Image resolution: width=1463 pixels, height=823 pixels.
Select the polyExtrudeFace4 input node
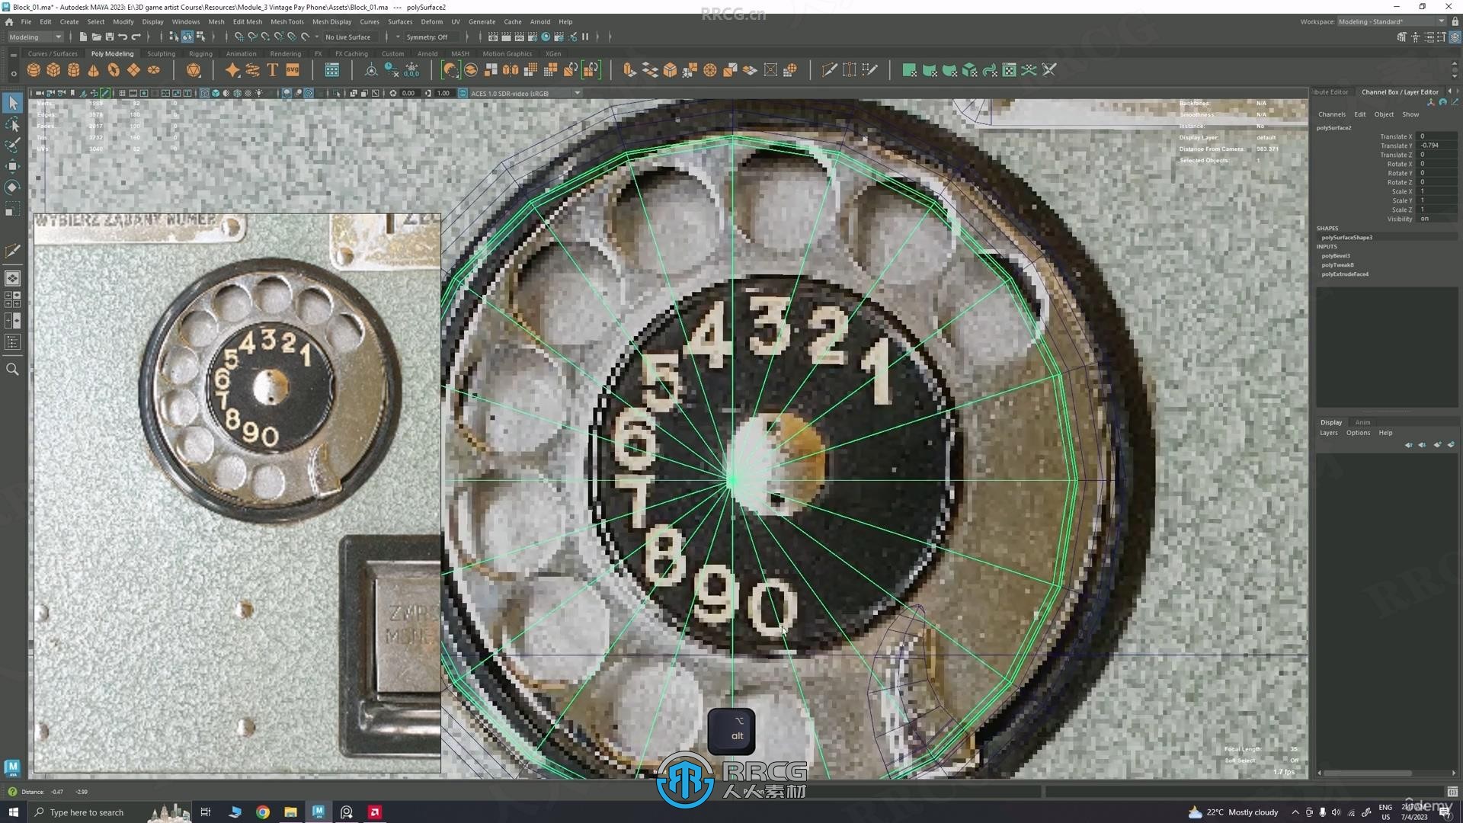1345,274
